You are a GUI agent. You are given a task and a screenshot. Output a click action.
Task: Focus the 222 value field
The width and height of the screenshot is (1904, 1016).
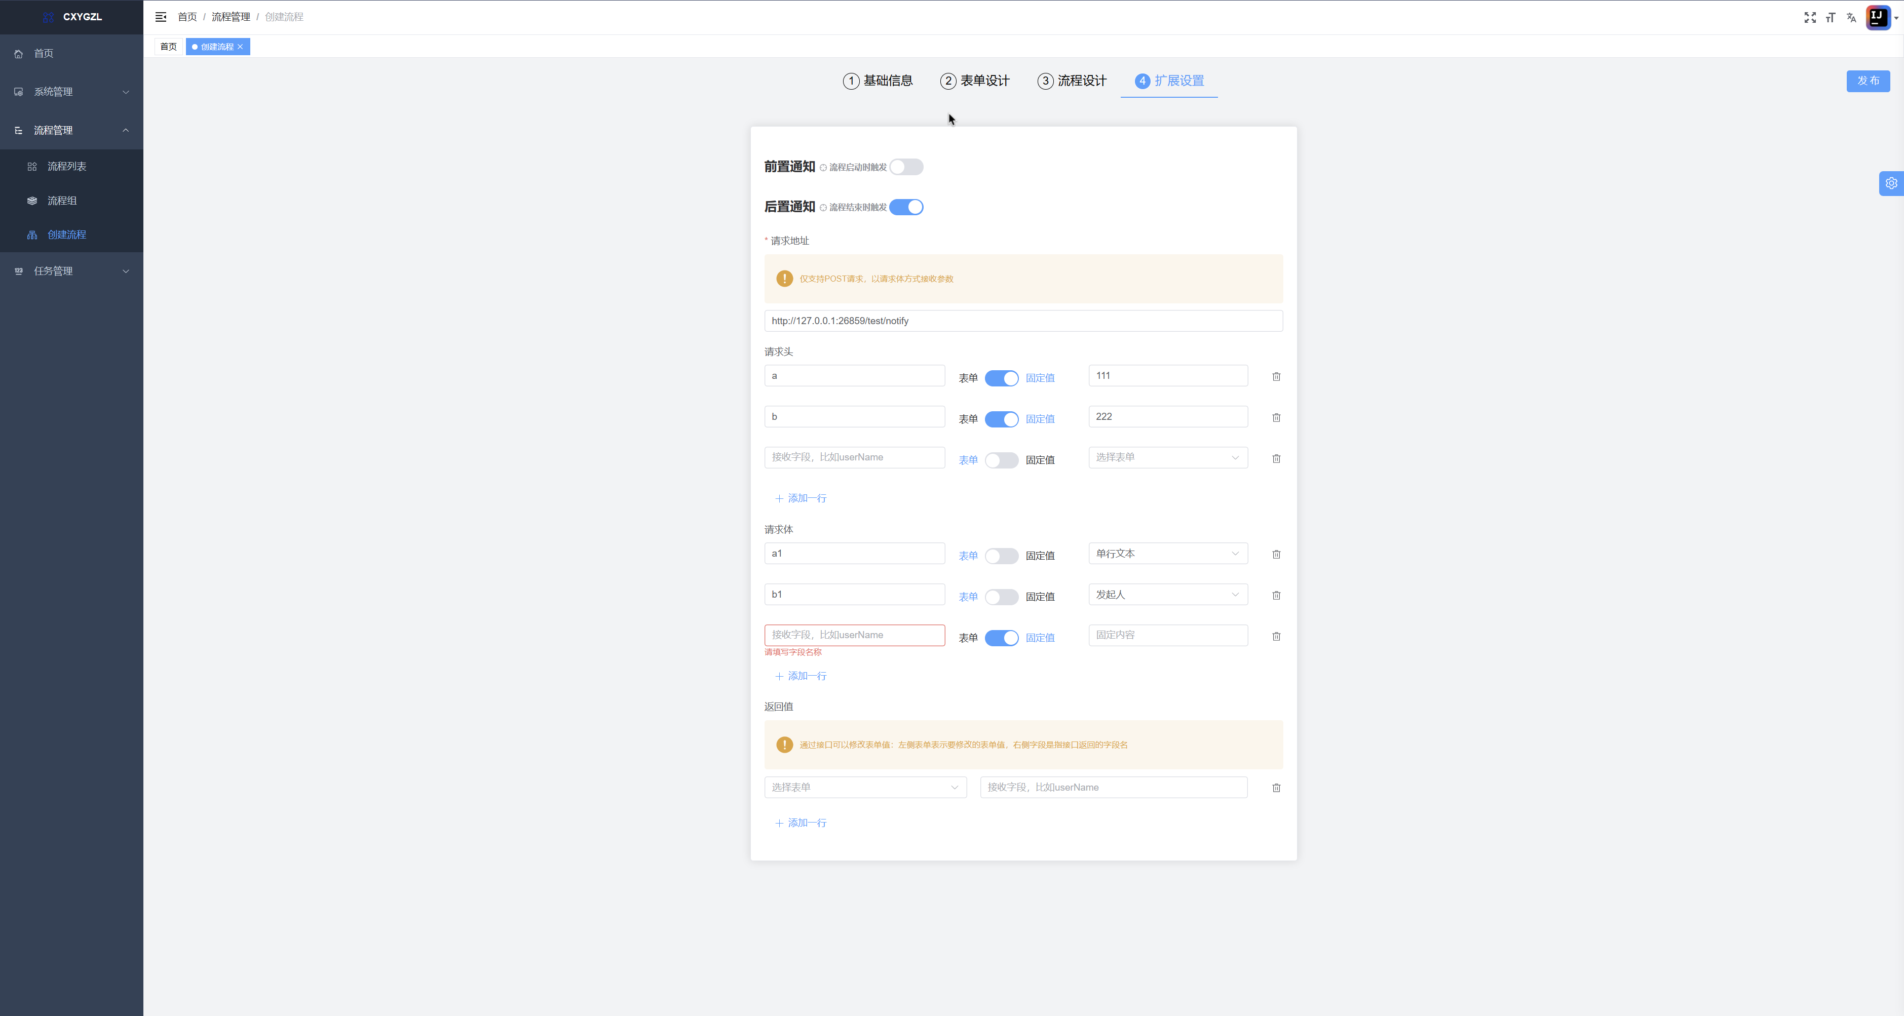click(1168, 417)
